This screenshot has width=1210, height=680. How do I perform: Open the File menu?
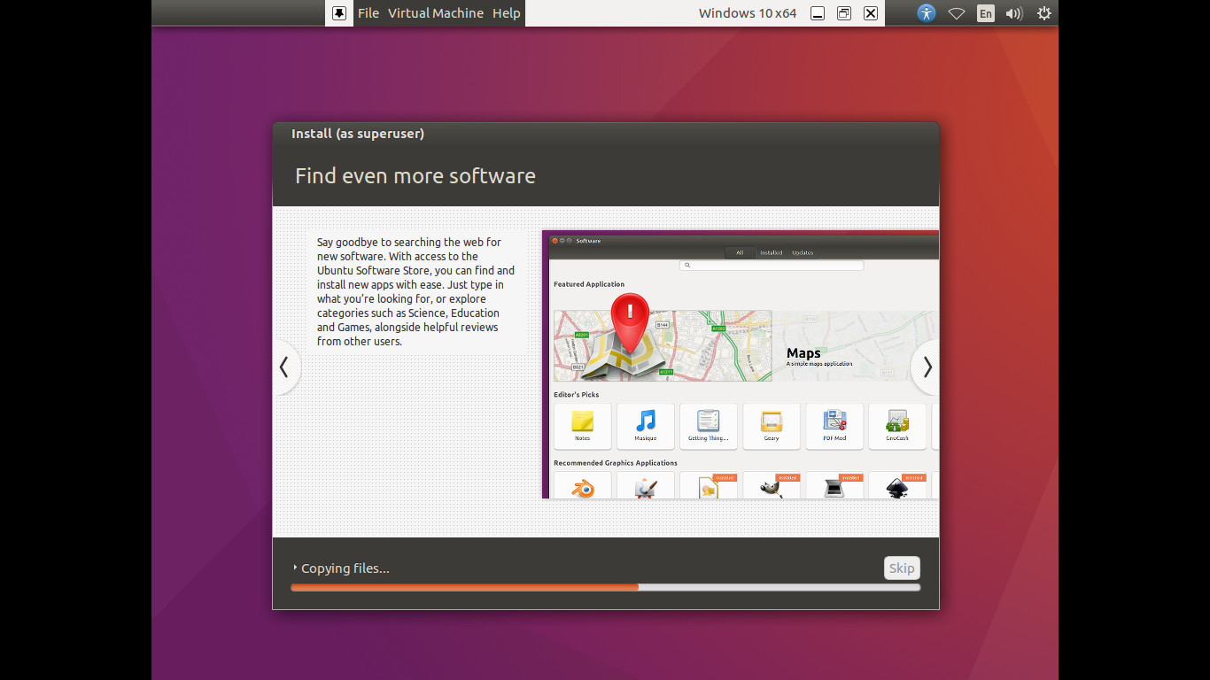[x=368, y=13]
